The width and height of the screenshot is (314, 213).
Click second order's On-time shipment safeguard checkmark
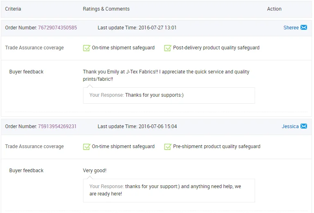click(x=86, y=147)
